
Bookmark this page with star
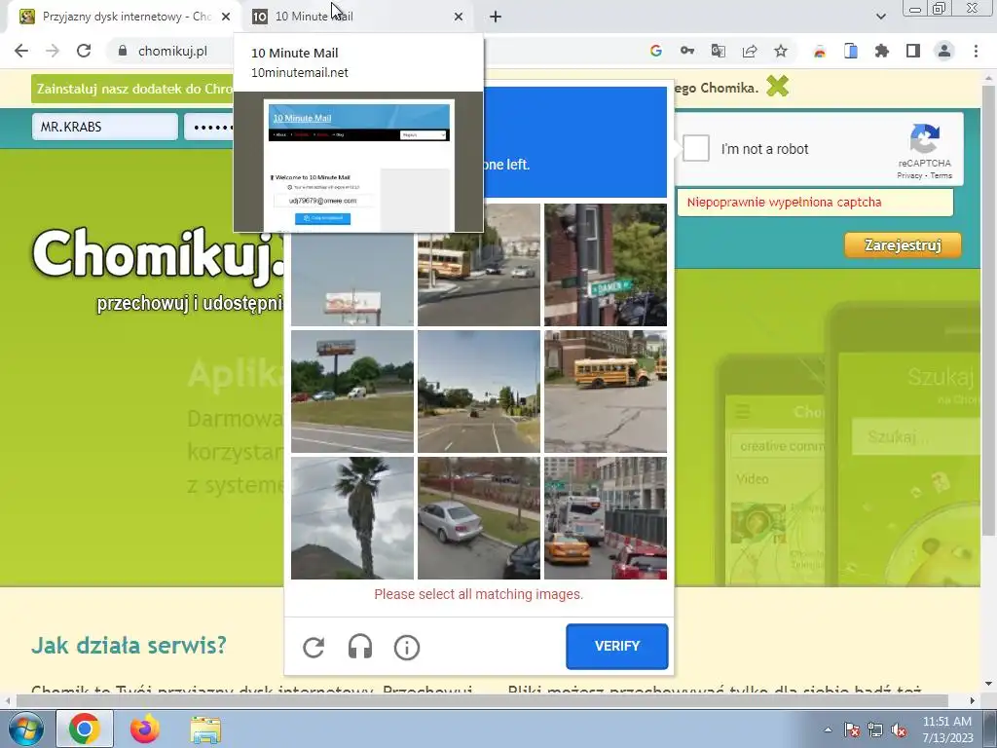(x=781, y=51)
